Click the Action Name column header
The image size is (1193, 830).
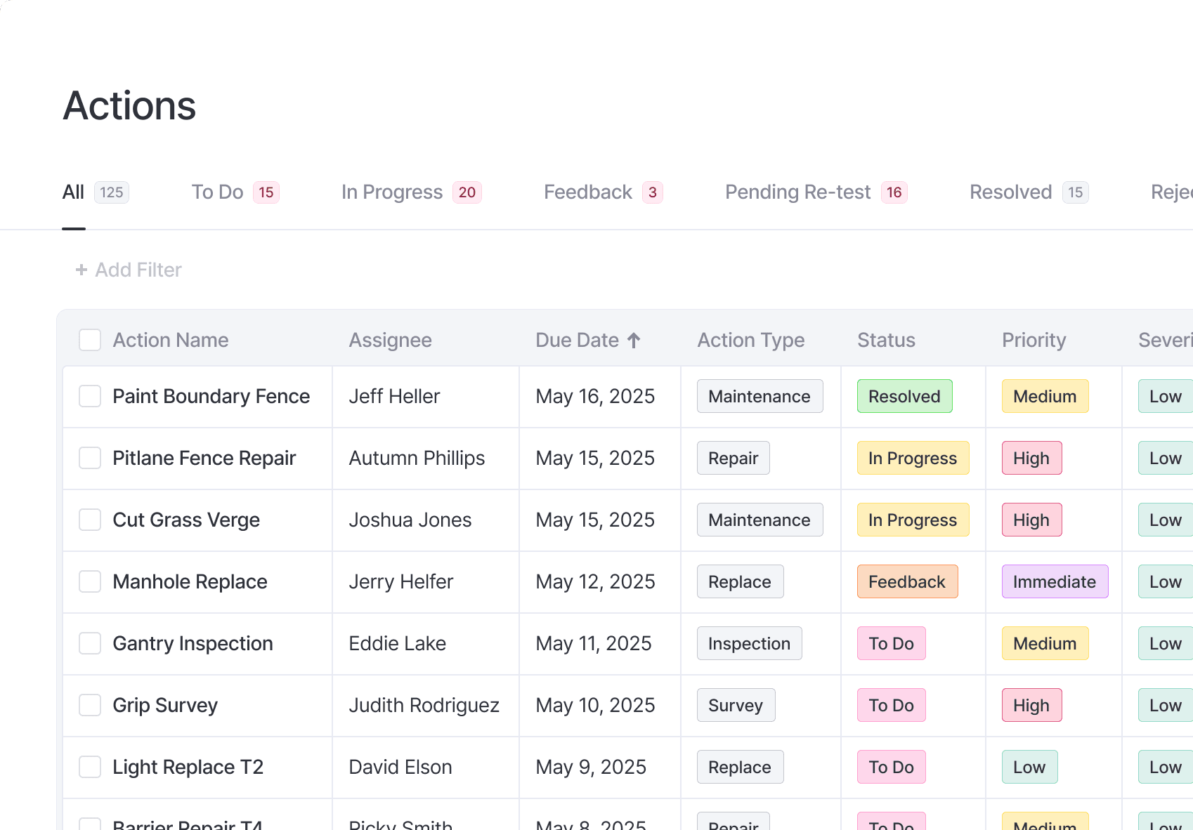point(170,340)
